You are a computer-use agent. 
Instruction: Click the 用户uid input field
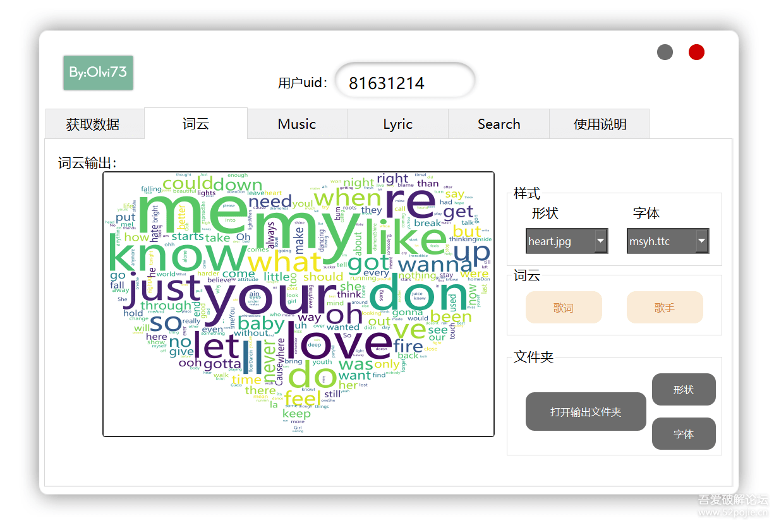click(x=405, y=80)
